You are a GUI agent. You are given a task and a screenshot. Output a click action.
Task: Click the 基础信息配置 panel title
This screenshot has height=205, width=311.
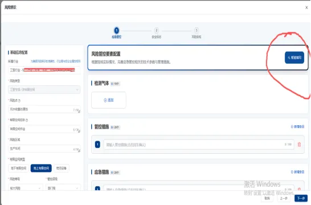click(19, 52)
